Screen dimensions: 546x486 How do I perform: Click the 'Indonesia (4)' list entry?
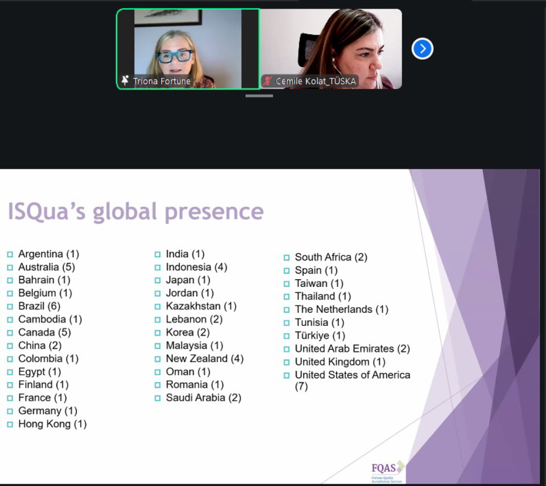coord(197,267)
